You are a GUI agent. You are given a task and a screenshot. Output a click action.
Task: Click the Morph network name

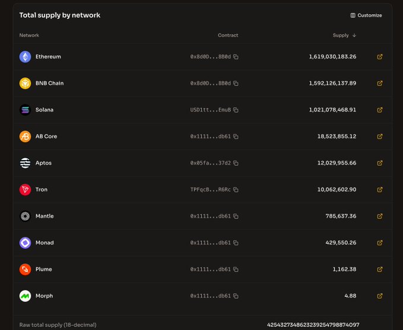point(44,296)
